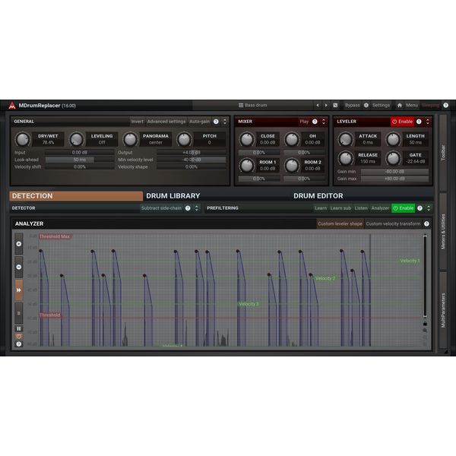This screenshot has width=456, height=456.
Task: Click the Panorama knob
Action: (x=130, y=140)
